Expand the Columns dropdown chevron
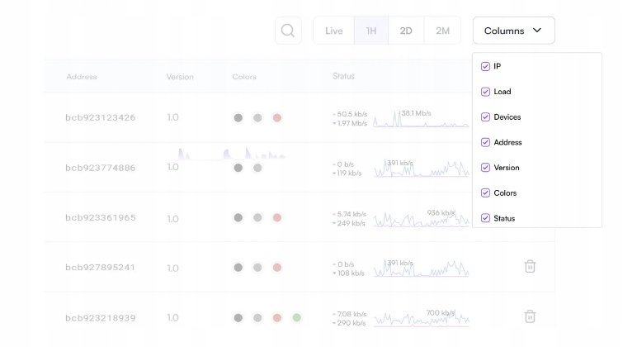Image resolution: width=637 pixels, height=347 pixels. point(537,31)
